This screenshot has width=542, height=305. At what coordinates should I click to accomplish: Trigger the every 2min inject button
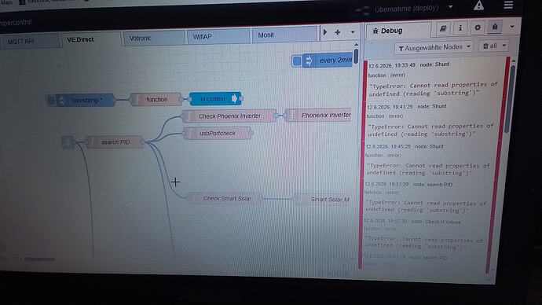click(296, 61)
